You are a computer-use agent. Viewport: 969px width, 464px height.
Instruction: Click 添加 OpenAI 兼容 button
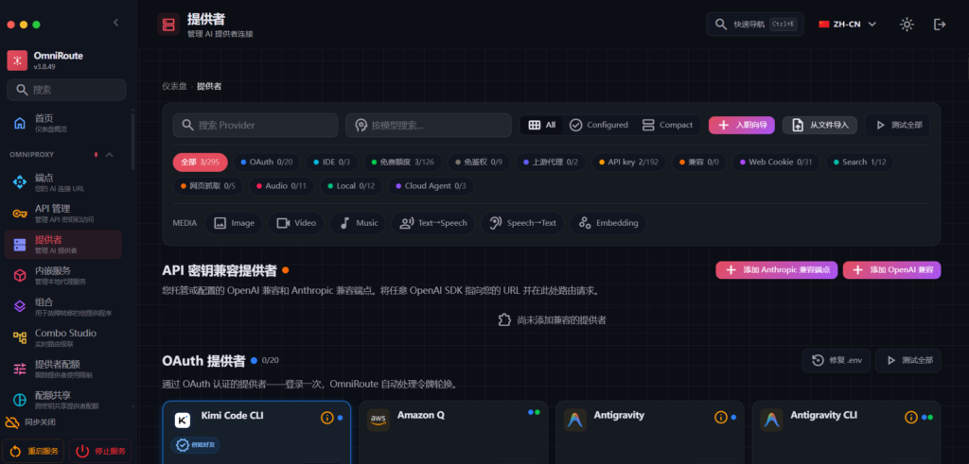pos(891,269)
